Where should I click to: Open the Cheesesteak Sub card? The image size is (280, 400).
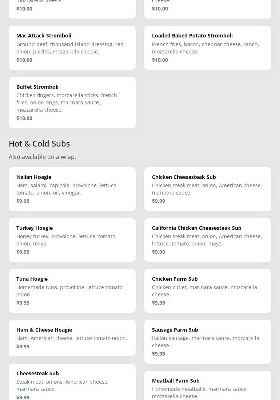click(72, 384)
